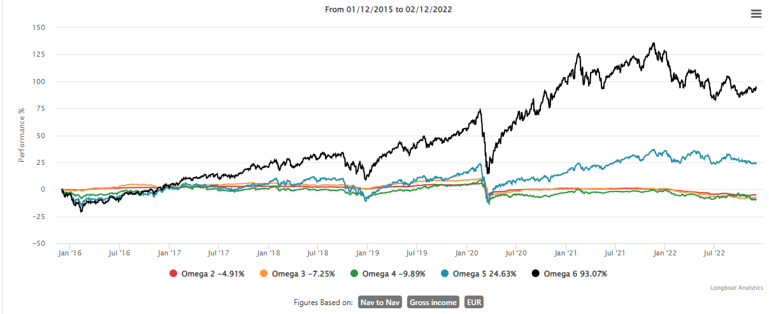The height and width of the screenshot is (314, 769).
Task: Click the chart date range title
Action: 384,10
